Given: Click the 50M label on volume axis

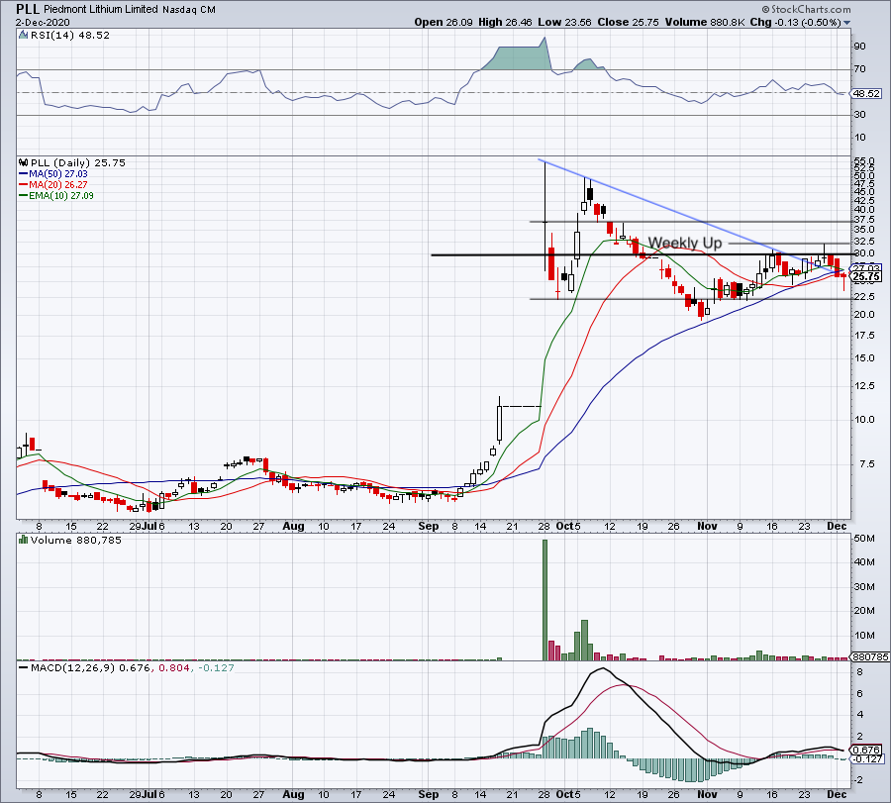Looking at the screenshot, I should coord(863,539).
